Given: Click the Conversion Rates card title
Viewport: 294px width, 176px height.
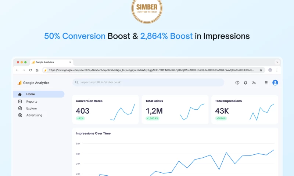Looking at the screenshot, I should coord(89,101).
